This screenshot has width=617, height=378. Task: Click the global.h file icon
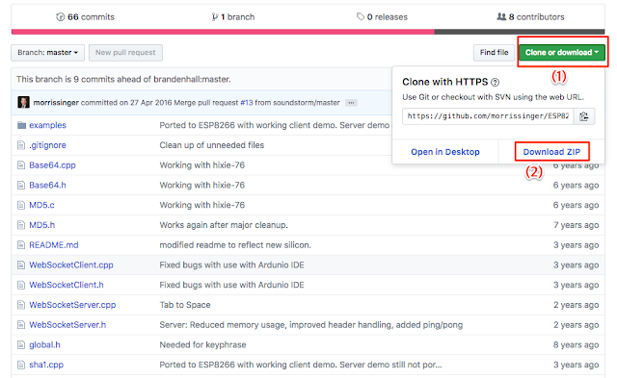(21, 345)
